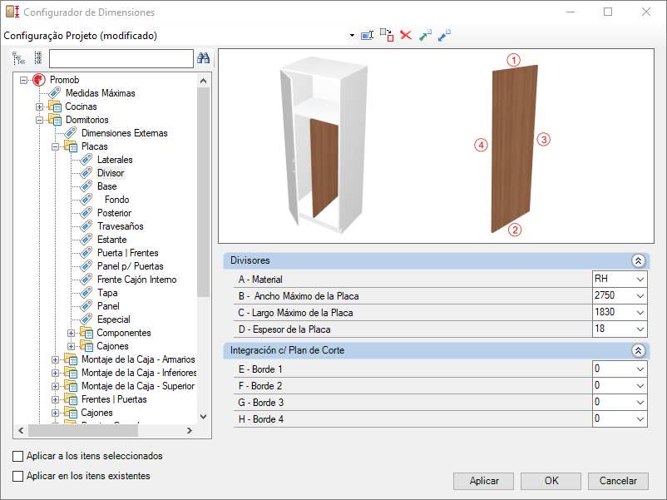Screen dimensions: 667x500
Task: Collapse the Placas tree node
Action: pyautogui.click(x=55, y=146)
